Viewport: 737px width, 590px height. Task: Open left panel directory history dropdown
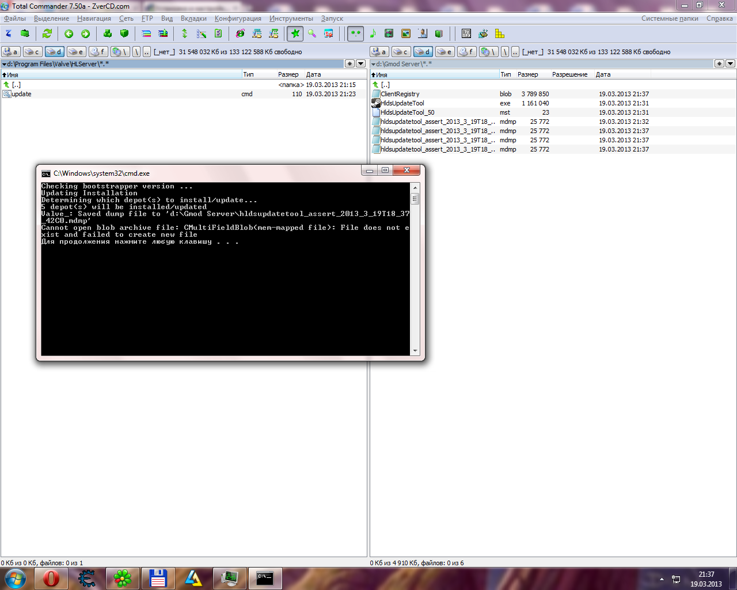361,63
